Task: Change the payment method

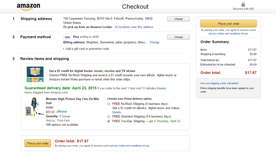Action: coord(178,37)
